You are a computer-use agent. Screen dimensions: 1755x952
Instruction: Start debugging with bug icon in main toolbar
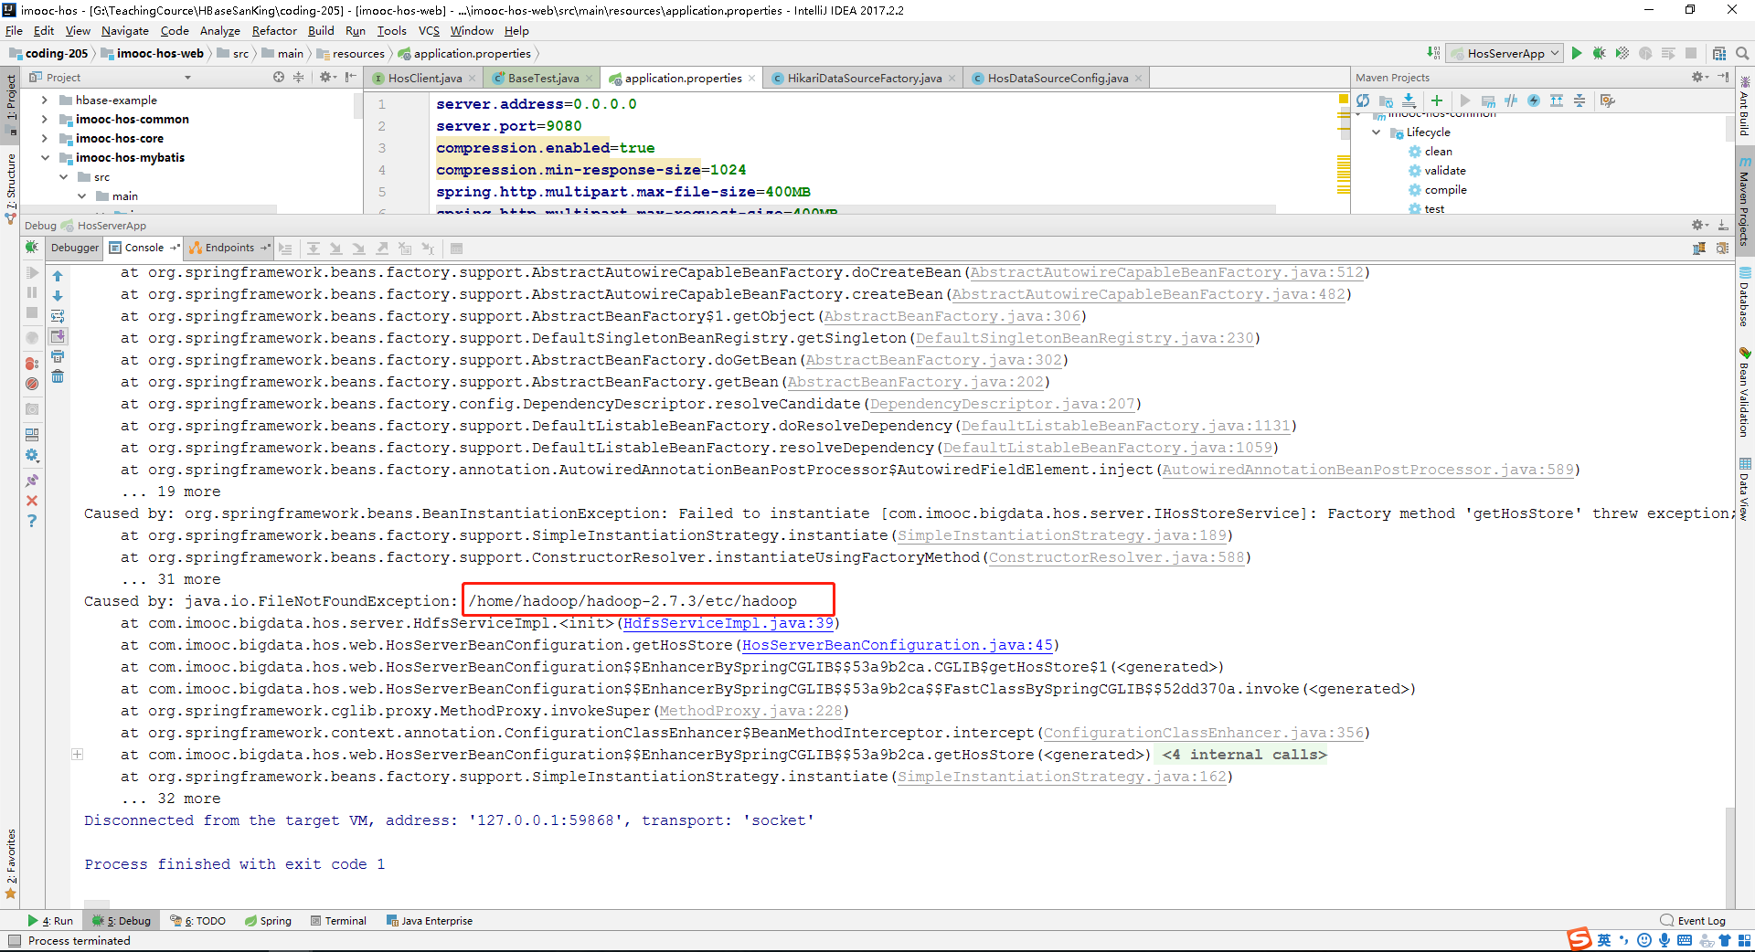(x=1599, y=53)
